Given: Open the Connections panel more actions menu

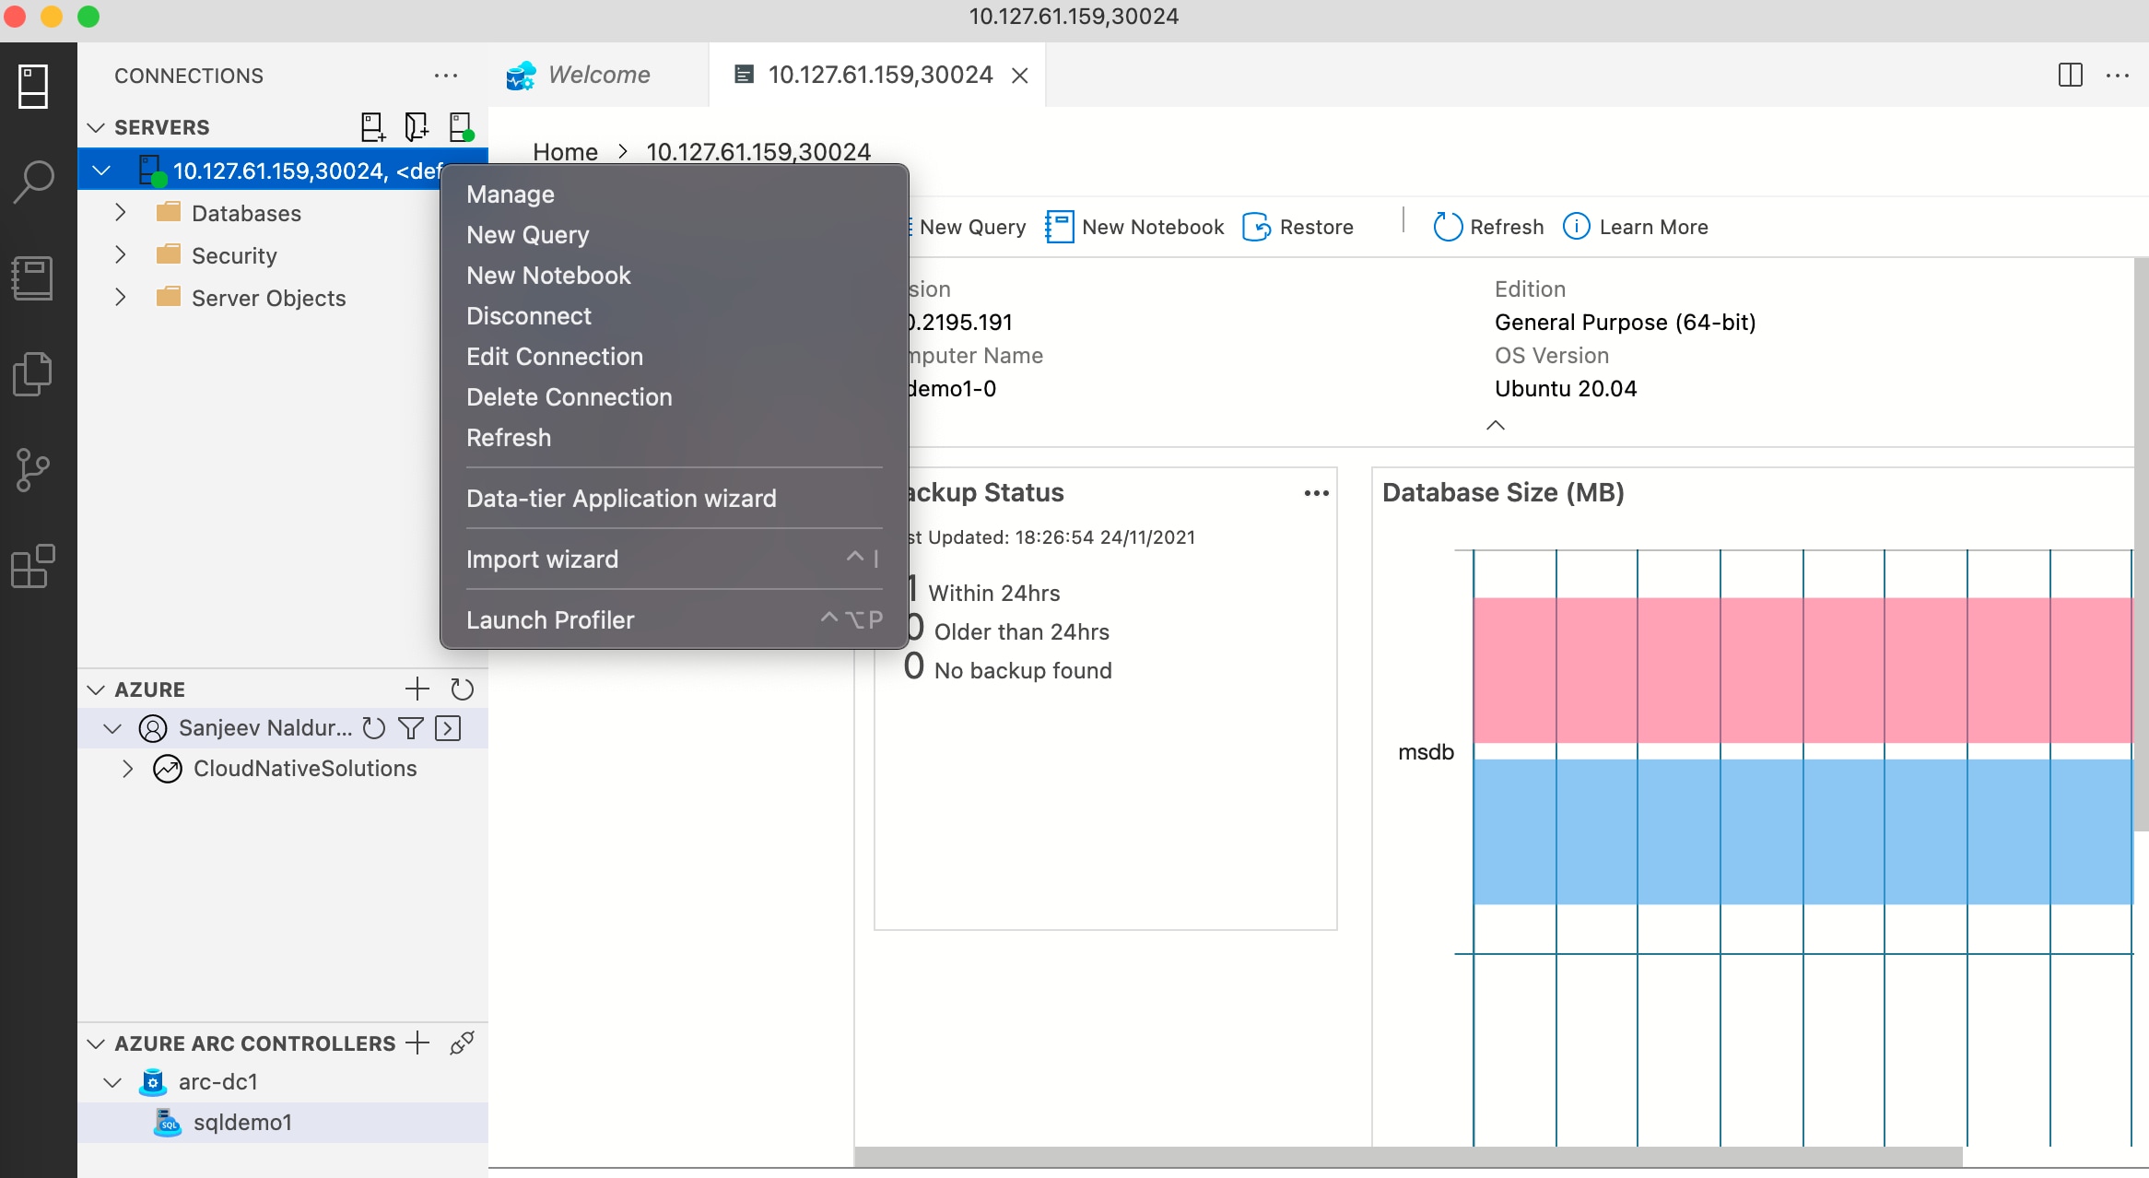Looking at the screenshot, I should coord(446,76).
